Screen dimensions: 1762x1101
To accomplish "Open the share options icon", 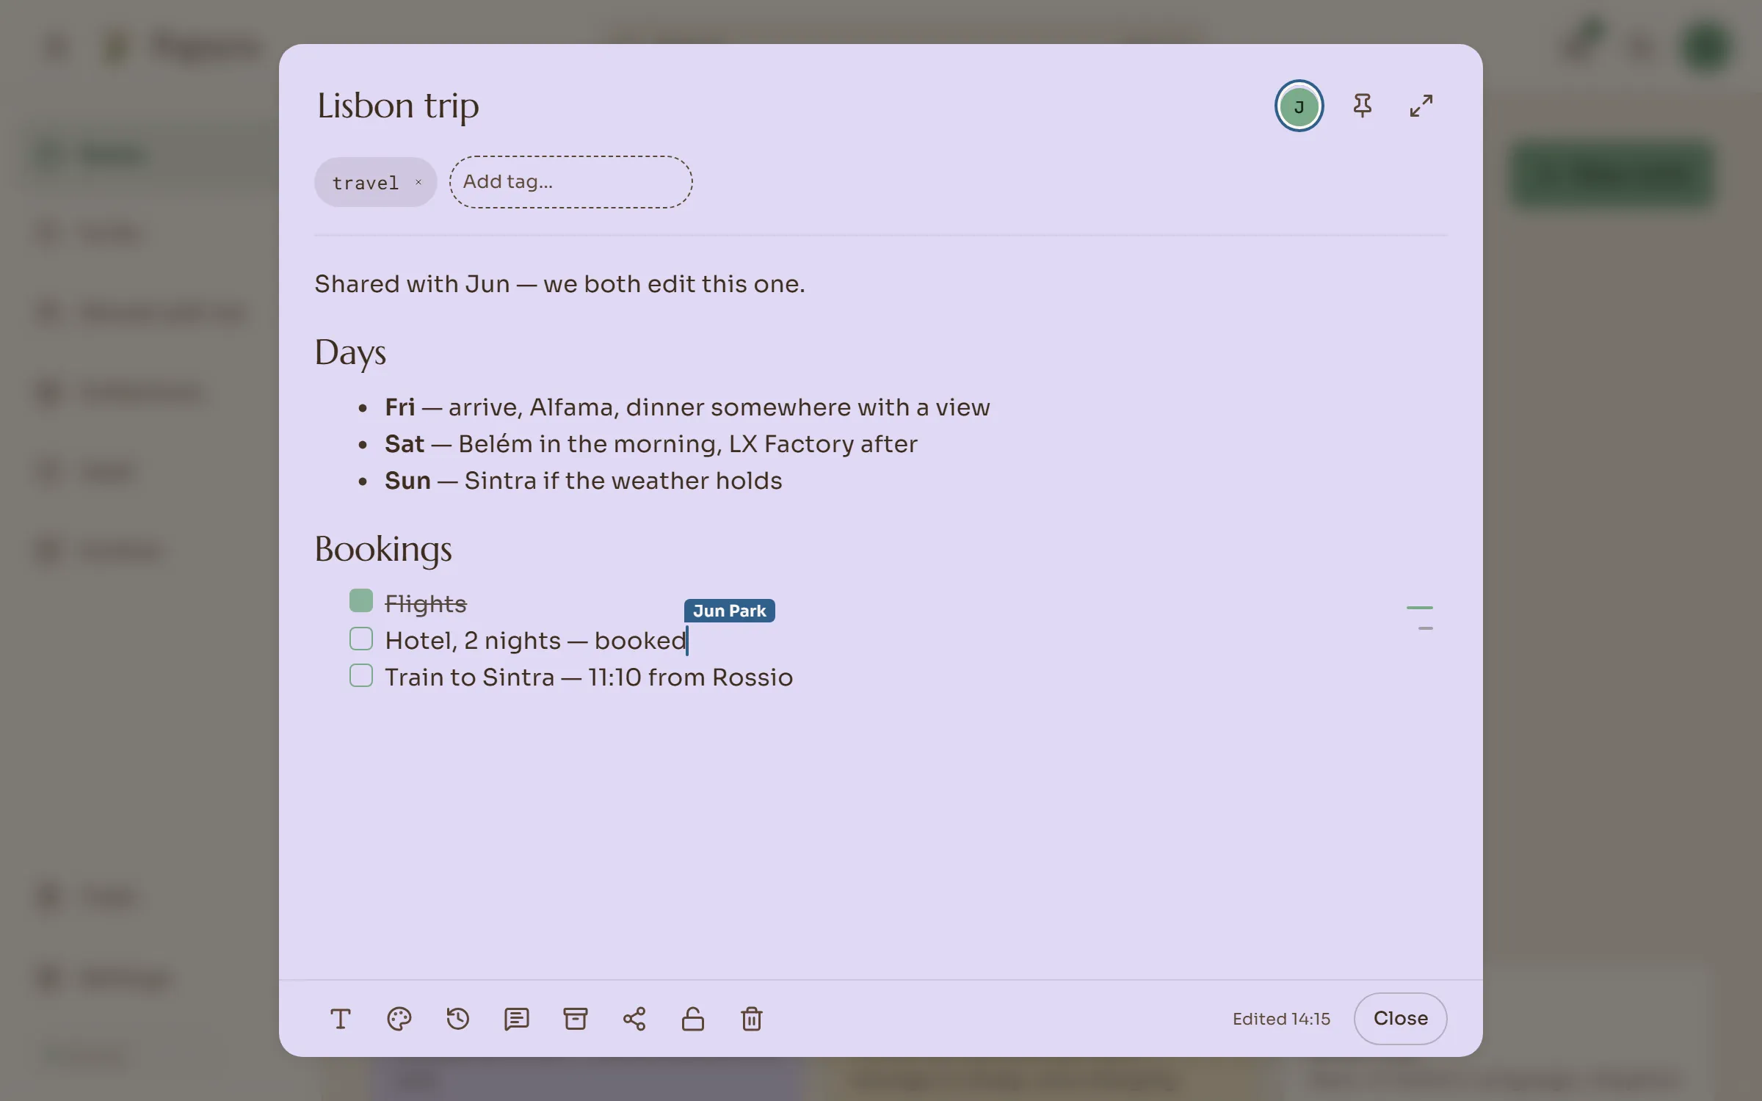I will tap(634, 1019).
